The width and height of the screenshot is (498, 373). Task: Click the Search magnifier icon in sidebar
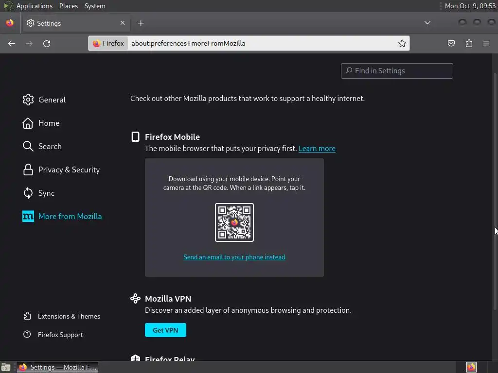pos(28,147)
